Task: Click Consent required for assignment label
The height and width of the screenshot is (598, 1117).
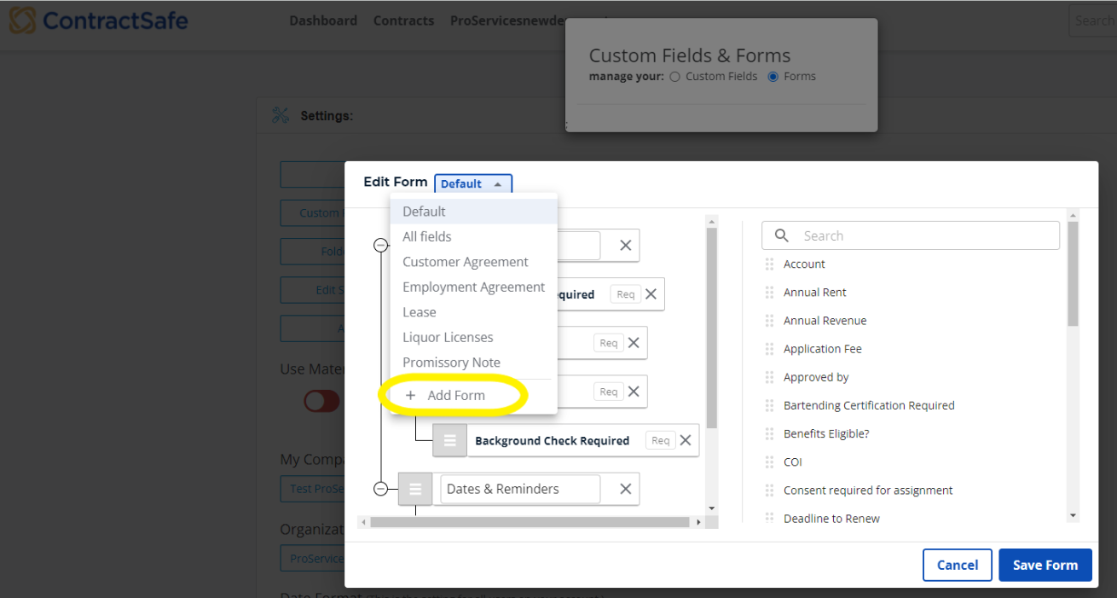Action: [x=868, y=491]
